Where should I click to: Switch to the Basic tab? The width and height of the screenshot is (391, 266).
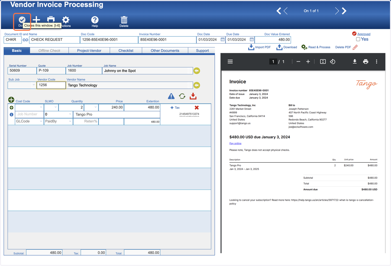tap(17, 51)
